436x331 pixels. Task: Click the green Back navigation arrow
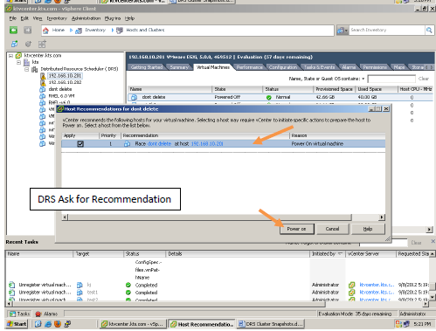pyautogui.click(x=13, y=30)
